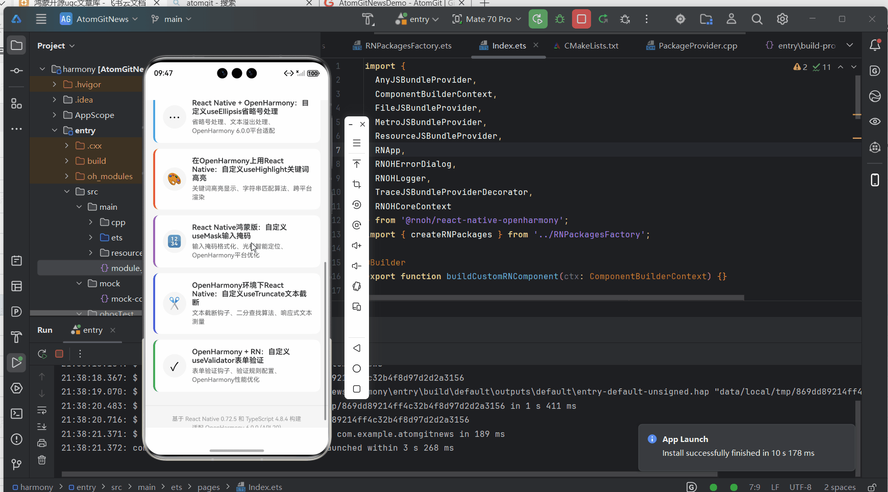Increase emulator volume
Viewport: 888px width, 492px height.
357,245
